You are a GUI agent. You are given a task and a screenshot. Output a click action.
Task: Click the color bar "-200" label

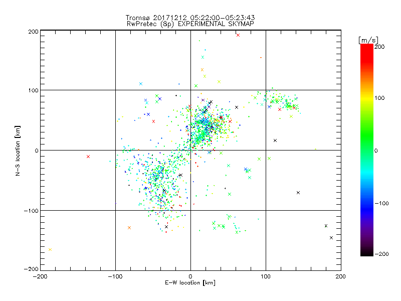click(381, 254)
